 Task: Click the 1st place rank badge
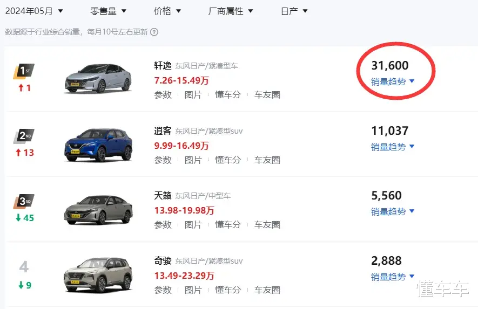pyautogui.click(x=24, y=71)
